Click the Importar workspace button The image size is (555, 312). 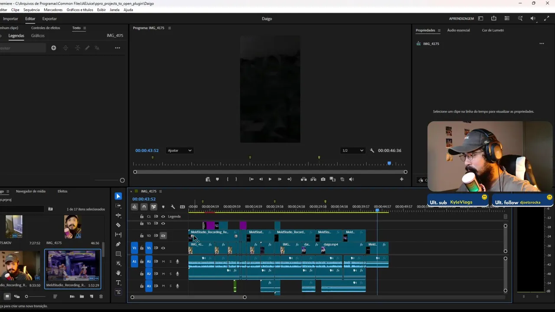coord(10,19)
